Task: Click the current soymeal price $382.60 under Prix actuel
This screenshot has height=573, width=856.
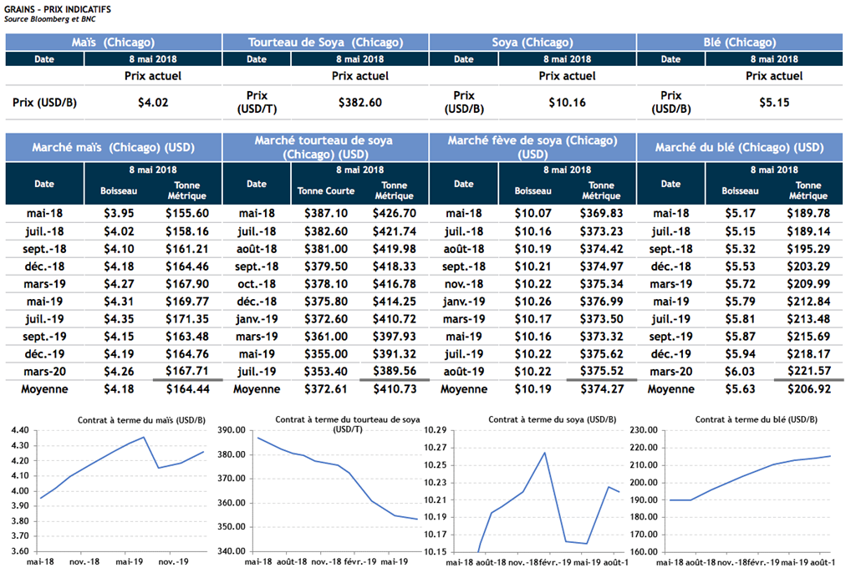Action: [x=359, y=102]
